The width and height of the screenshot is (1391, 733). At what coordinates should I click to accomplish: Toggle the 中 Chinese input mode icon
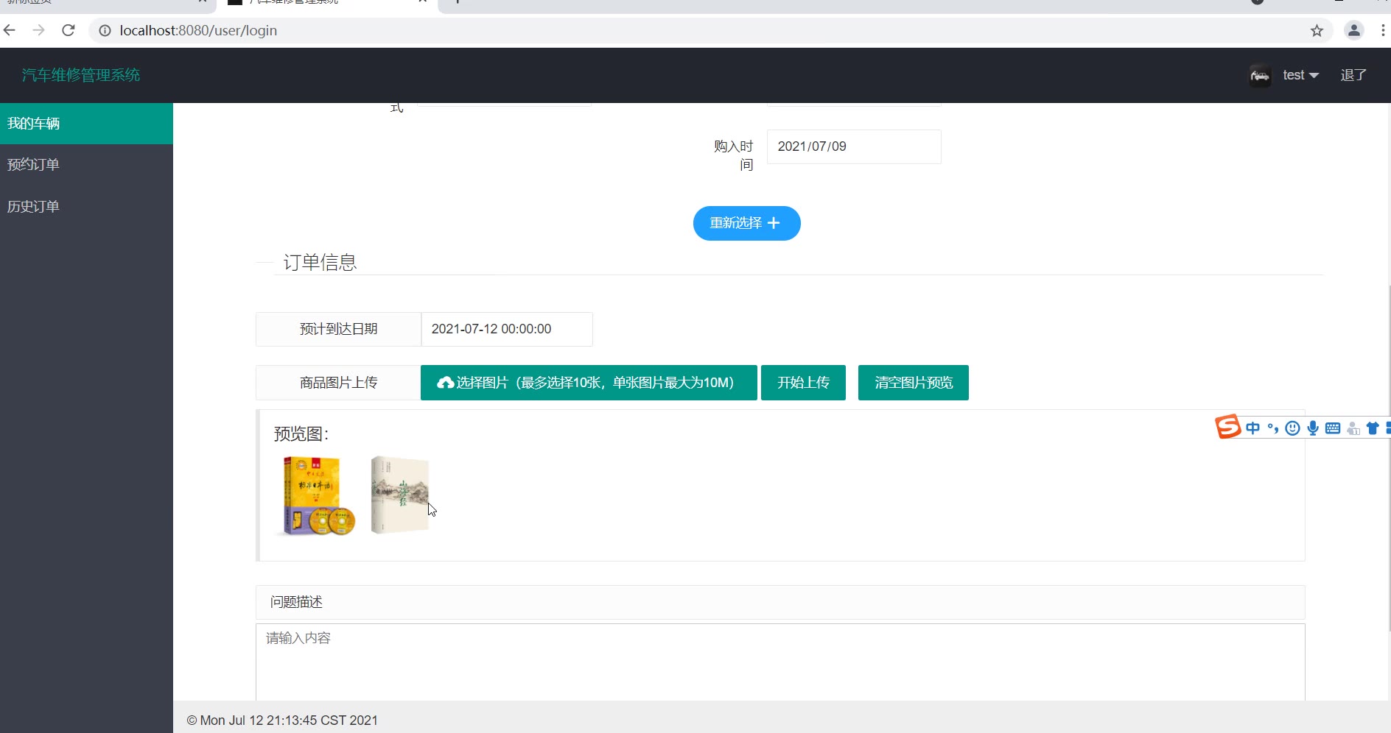click(x=1252, y=428)
